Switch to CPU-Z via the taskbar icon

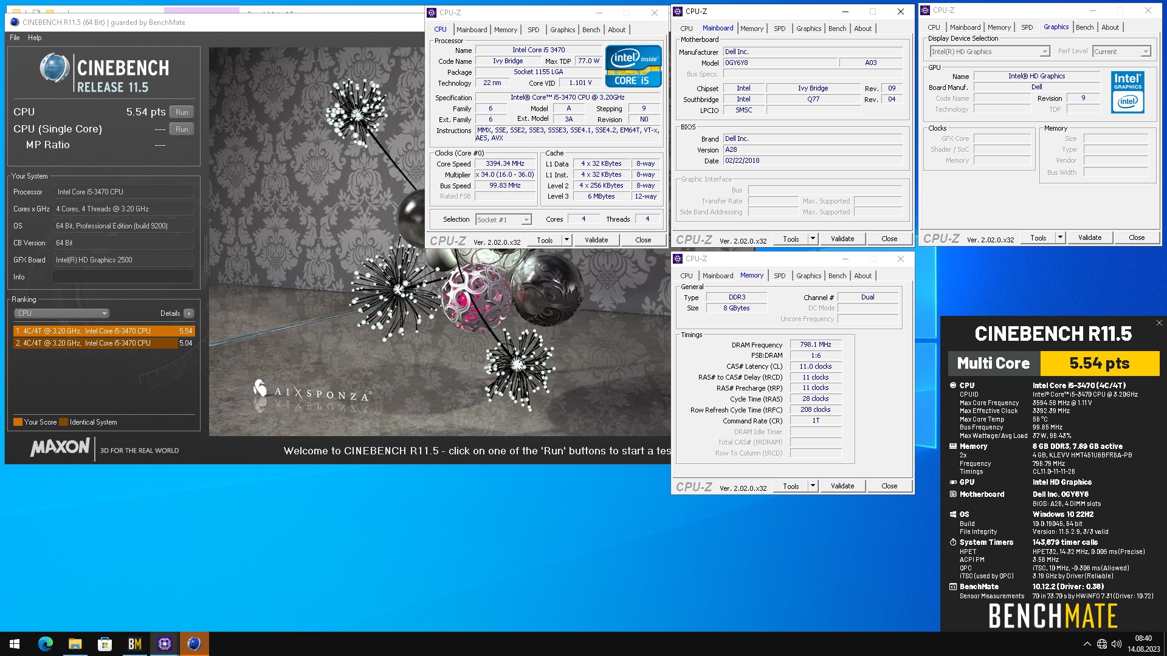click(x=164, y=644)
